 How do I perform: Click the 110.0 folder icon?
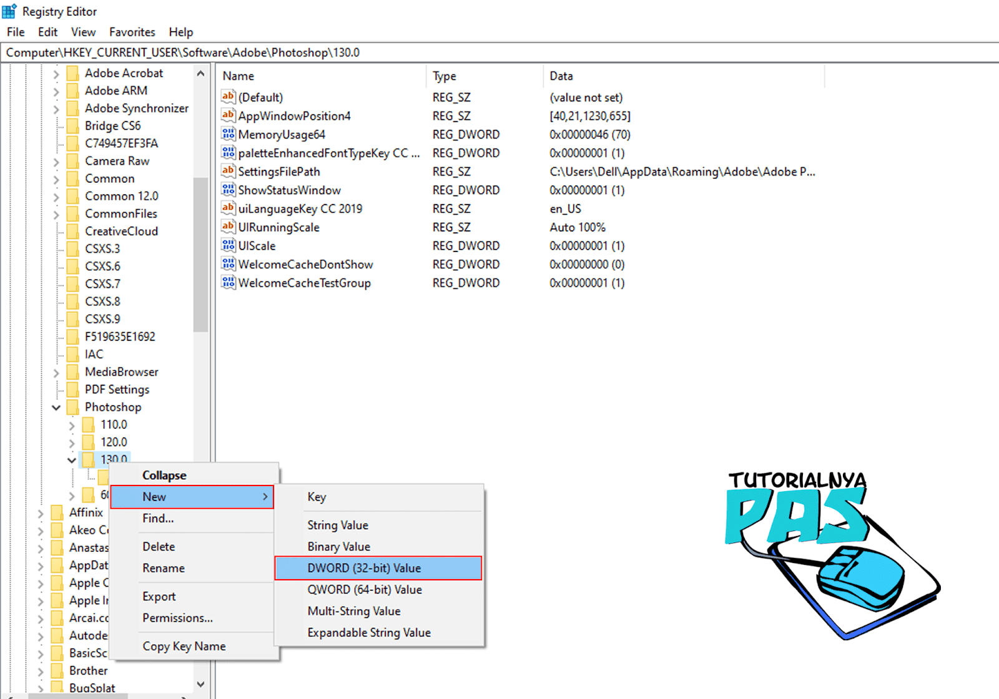click(x=88, y=424)
